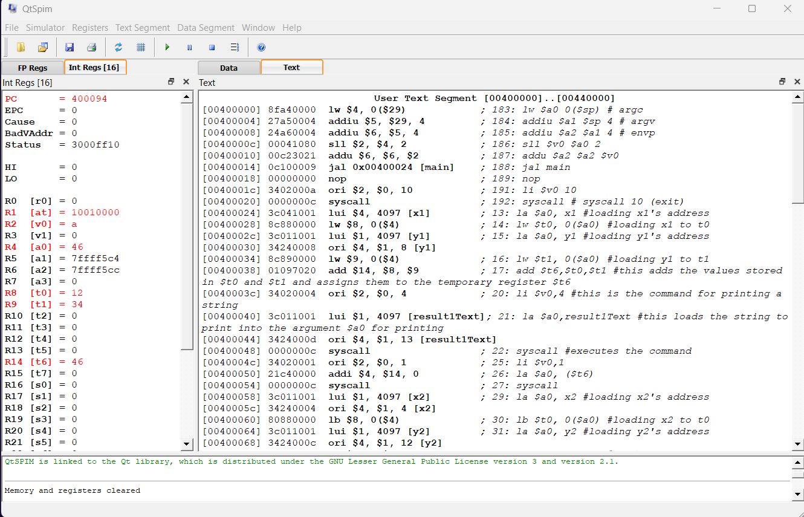The image size is (804, 517).
Task: Close the Int Regs panel
Action: click(x=186, y=81)
